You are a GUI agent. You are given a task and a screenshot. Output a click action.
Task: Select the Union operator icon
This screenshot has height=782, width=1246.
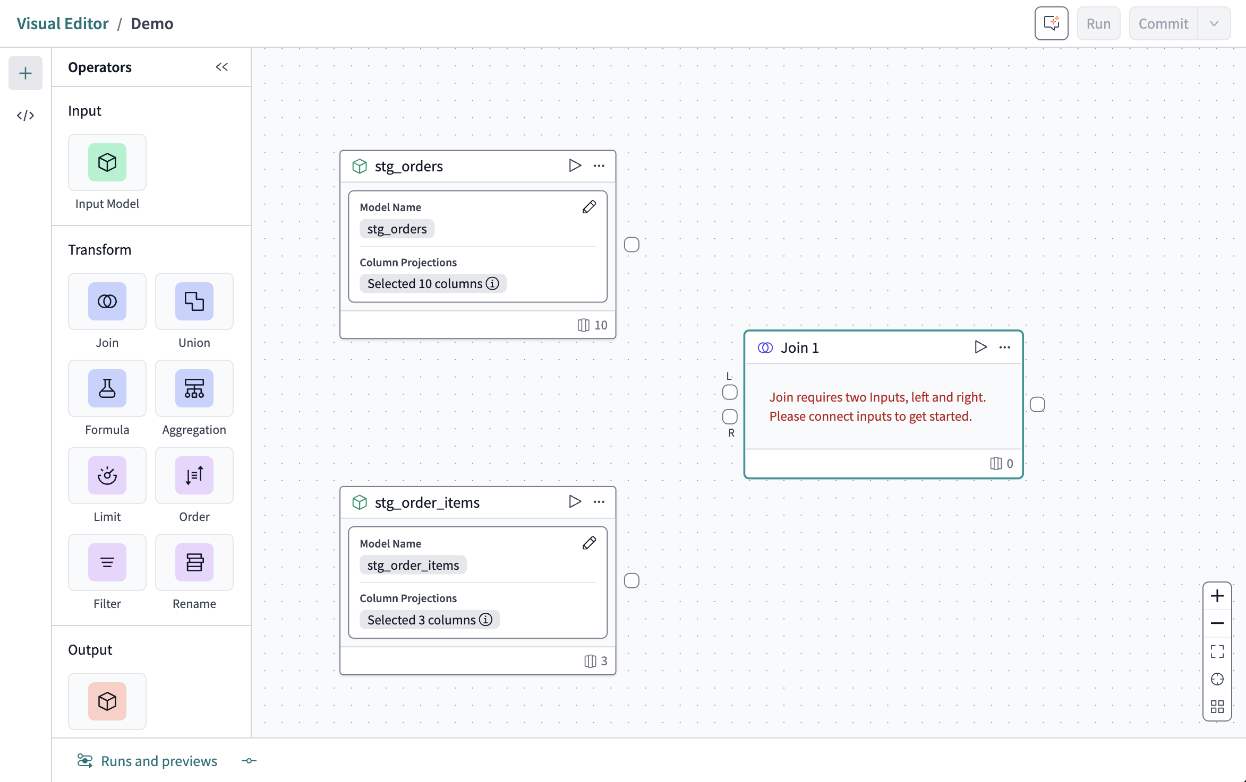(x=194, y=301)
